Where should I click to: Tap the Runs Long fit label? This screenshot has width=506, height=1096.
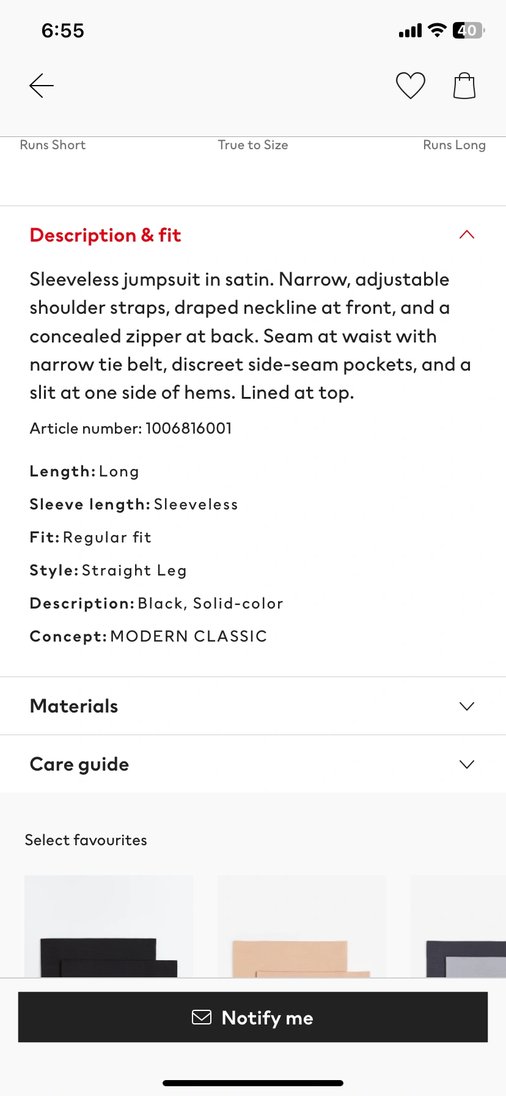pos(454,145)
